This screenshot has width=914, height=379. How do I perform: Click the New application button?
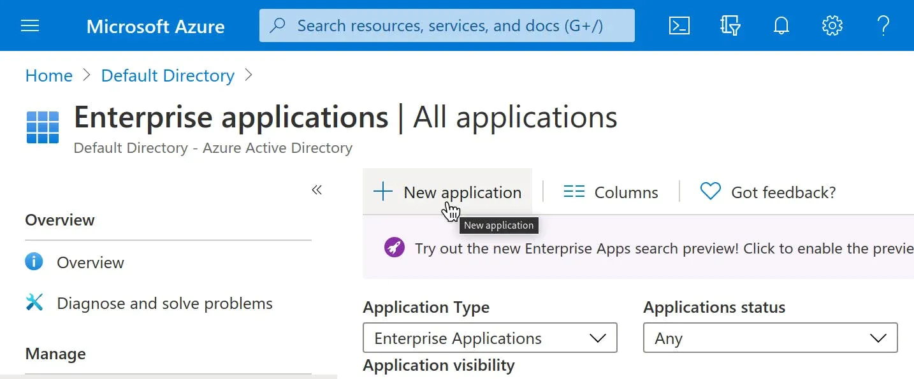[x=447, y=192]
